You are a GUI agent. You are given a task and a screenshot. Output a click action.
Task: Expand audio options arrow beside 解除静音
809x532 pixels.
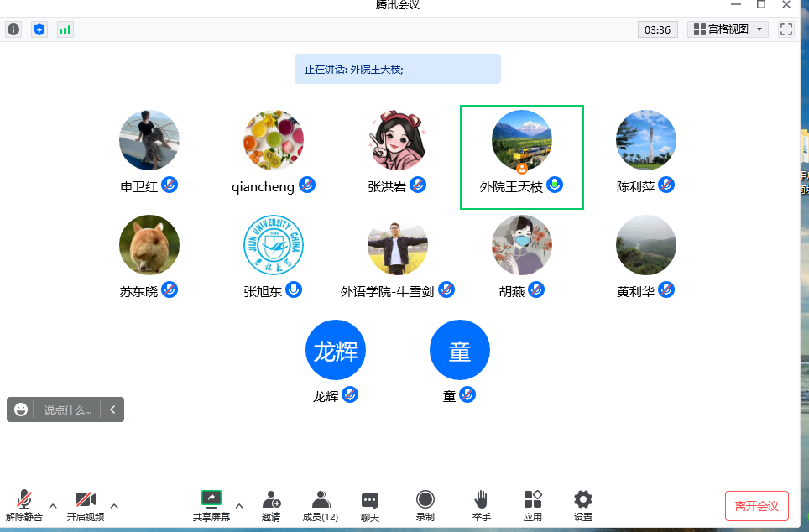(53, 506)
